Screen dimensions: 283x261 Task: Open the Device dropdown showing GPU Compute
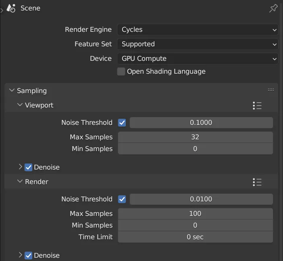click(198, 59)
